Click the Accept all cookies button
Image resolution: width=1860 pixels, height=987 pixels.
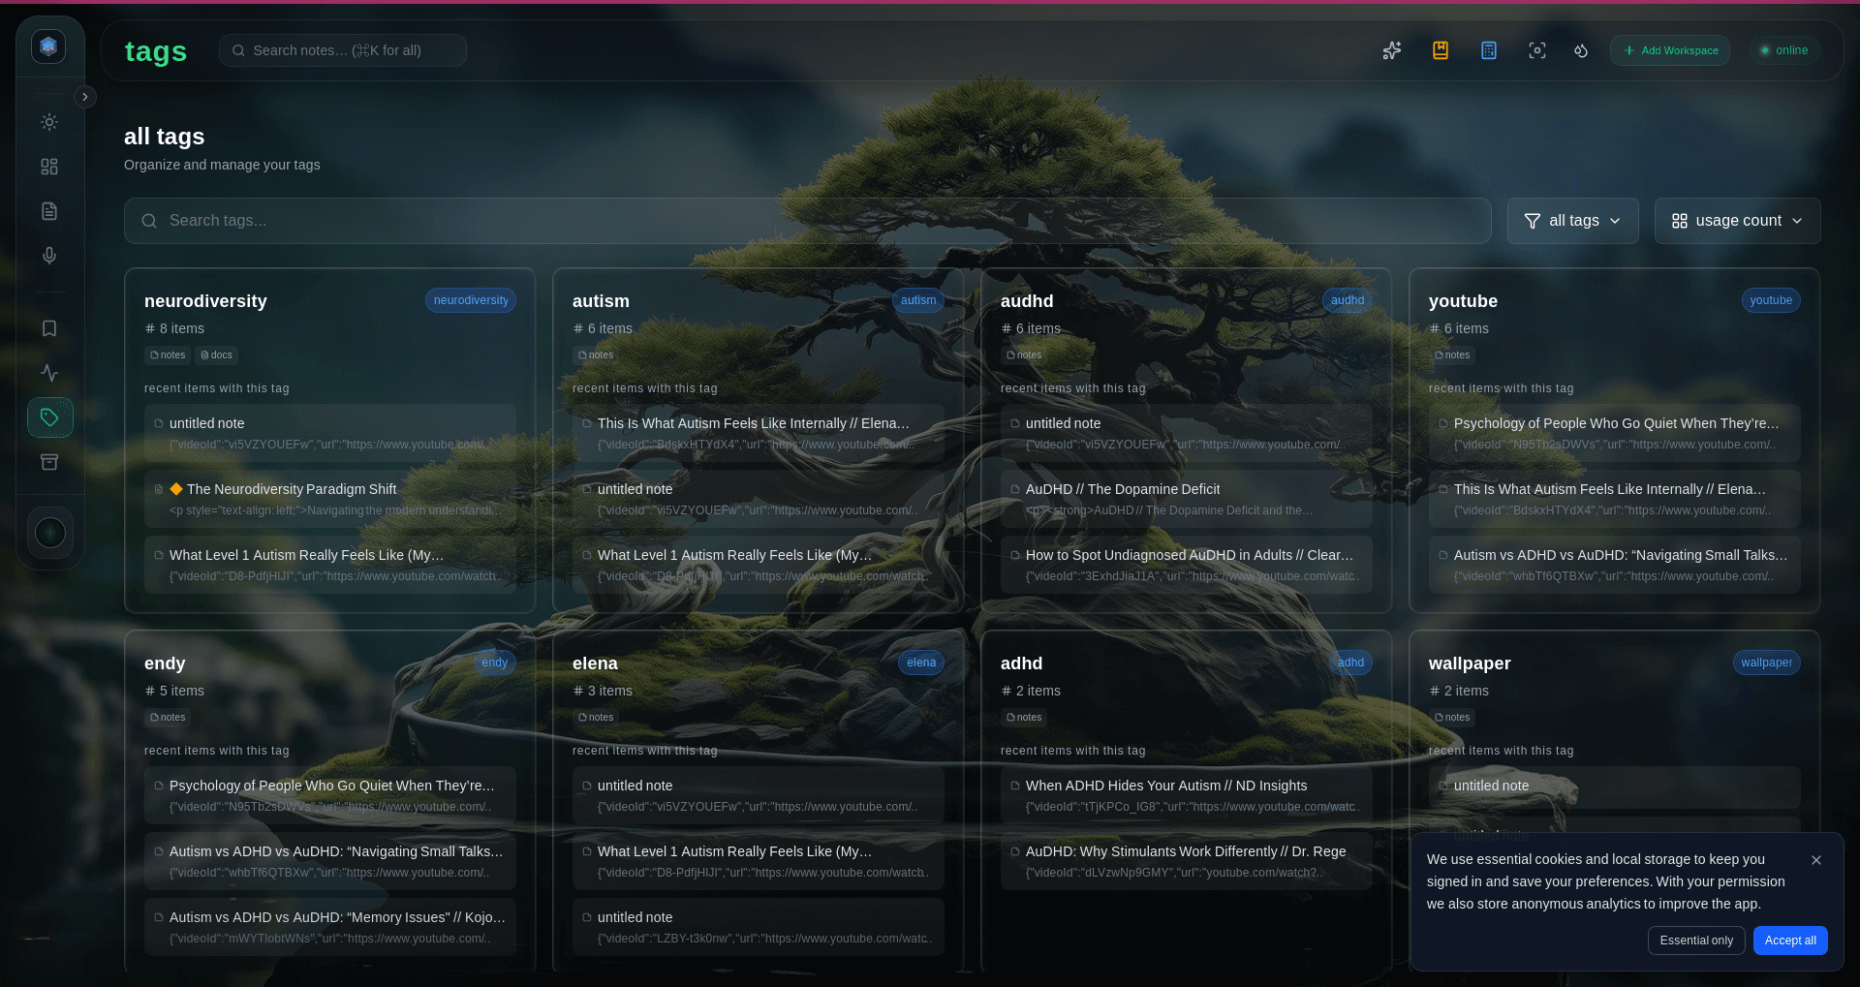[x=1790, y=941]
